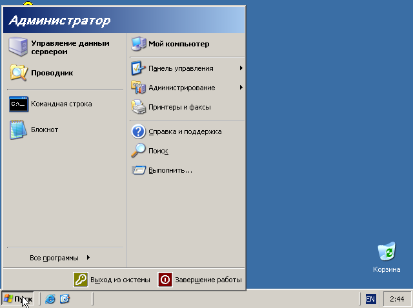The width and height of the screenshot is (413, 308).
Task: Click the Выход из системы button
Action: [112, 280]
